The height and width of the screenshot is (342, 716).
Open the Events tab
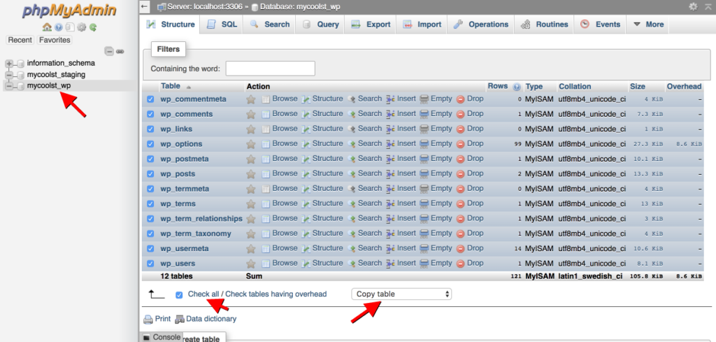(x=600, y=24)
